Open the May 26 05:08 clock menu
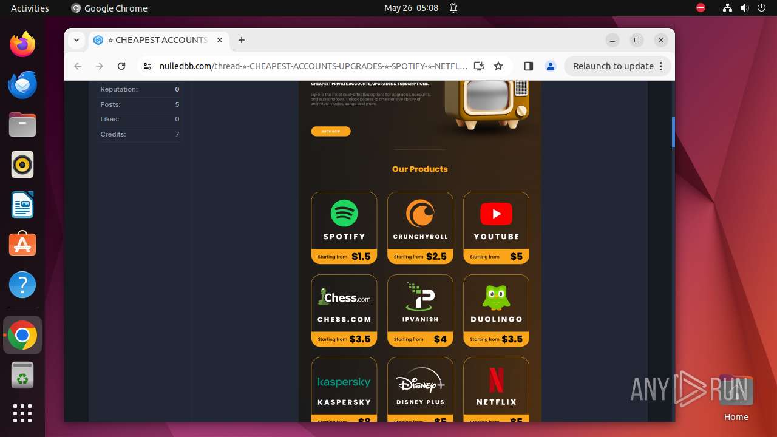 pyautogui.click(x=411, y=8)
